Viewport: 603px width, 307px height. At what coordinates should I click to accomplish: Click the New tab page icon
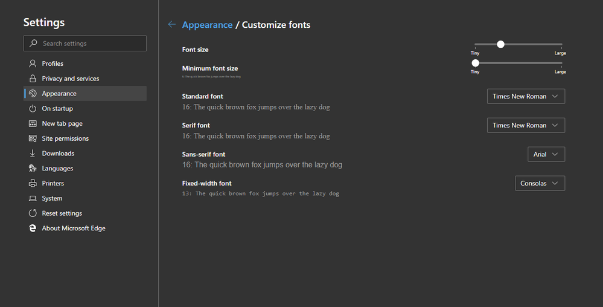point(33,124)
